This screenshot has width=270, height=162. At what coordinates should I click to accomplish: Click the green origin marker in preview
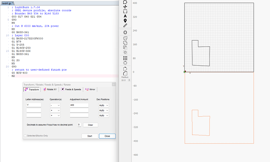tap(184, 72)
